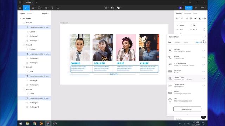The width and height of the screenshot is (225, 126).
Task: Click the Create component icon
Action: [x=106, y=8]
